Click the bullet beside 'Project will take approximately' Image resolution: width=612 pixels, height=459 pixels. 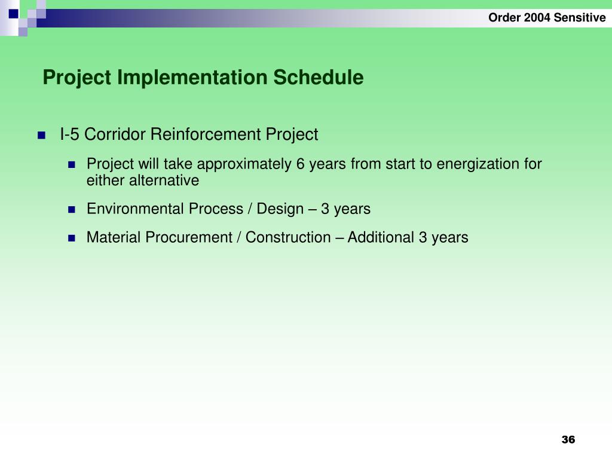(71, 164)
